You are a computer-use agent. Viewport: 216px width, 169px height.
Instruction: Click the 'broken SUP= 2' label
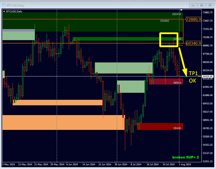click(x=186, y=157)
